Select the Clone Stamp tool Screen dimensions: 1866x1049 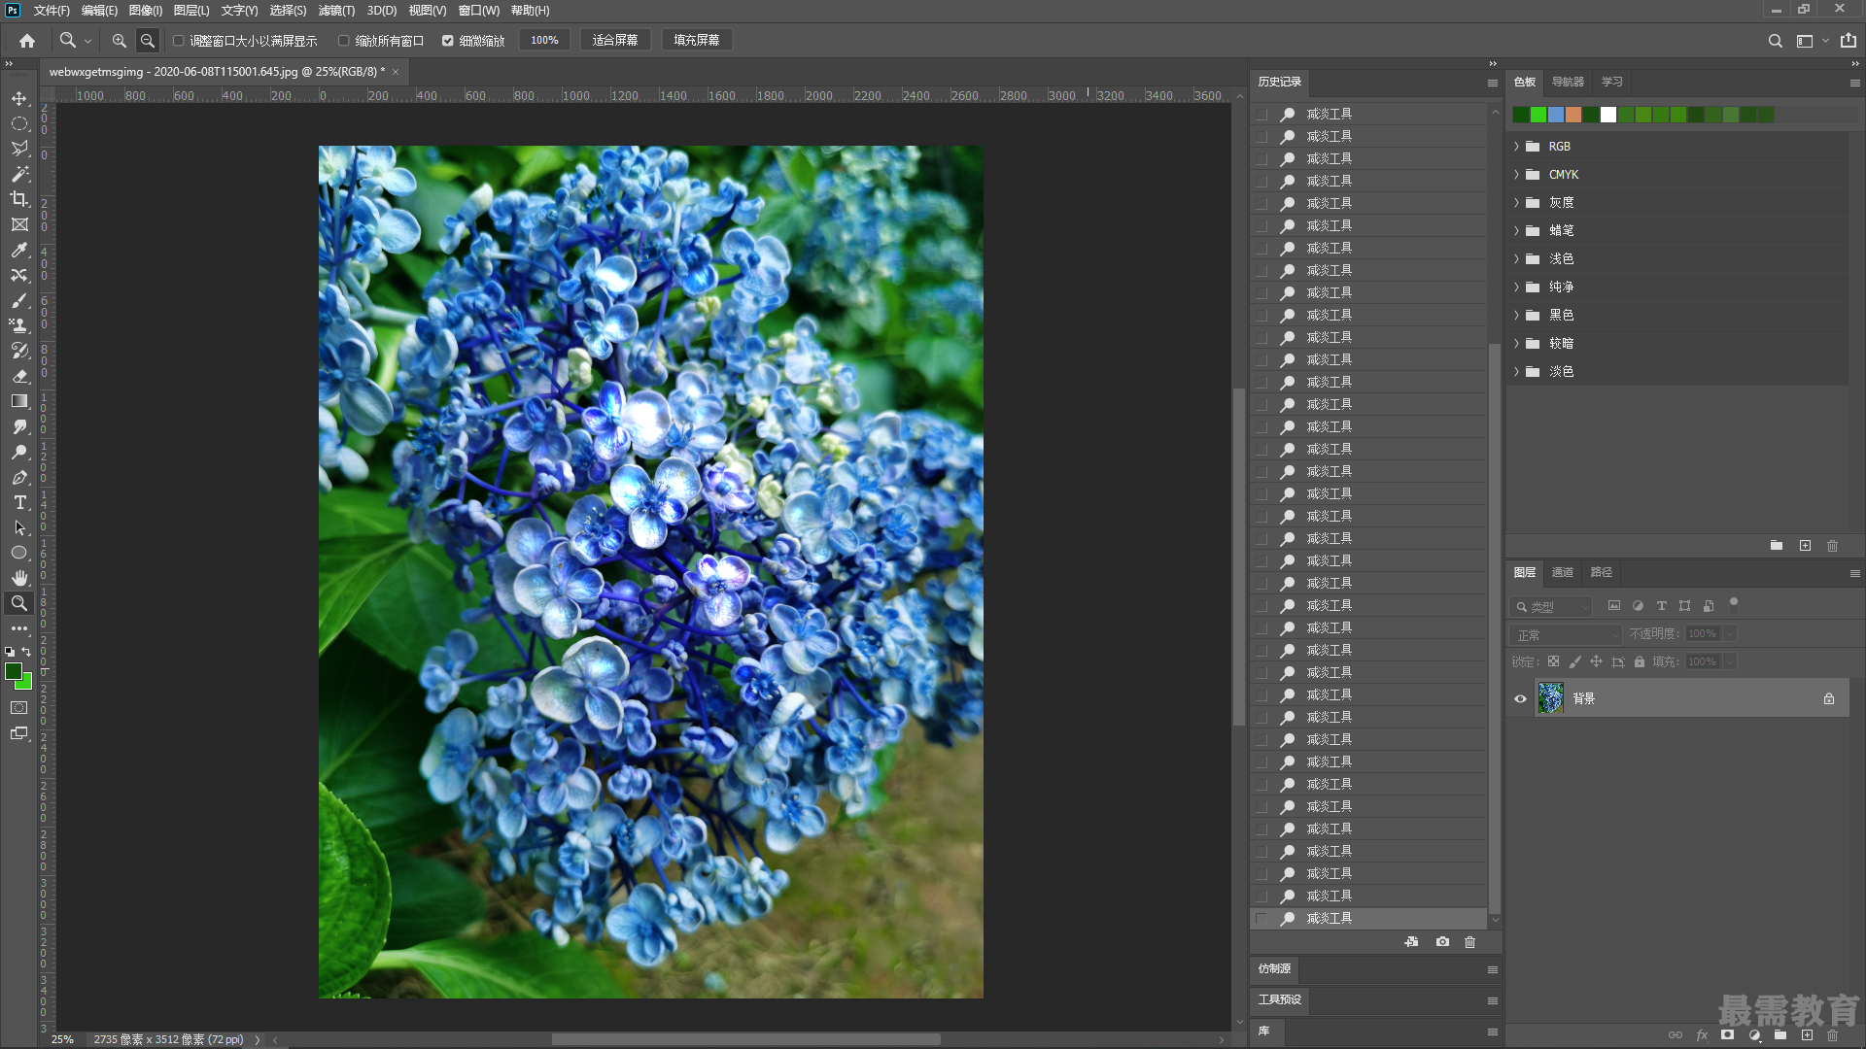[x=19, y=325]
